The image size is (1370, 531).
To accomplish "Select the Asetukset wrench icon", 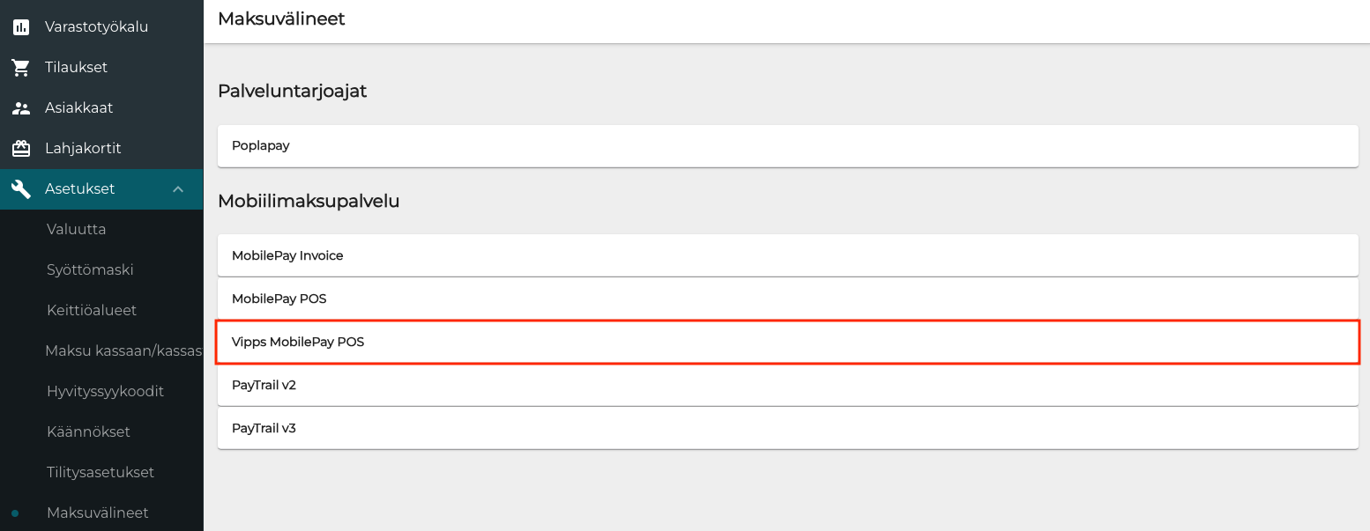I will coord(20,188).
